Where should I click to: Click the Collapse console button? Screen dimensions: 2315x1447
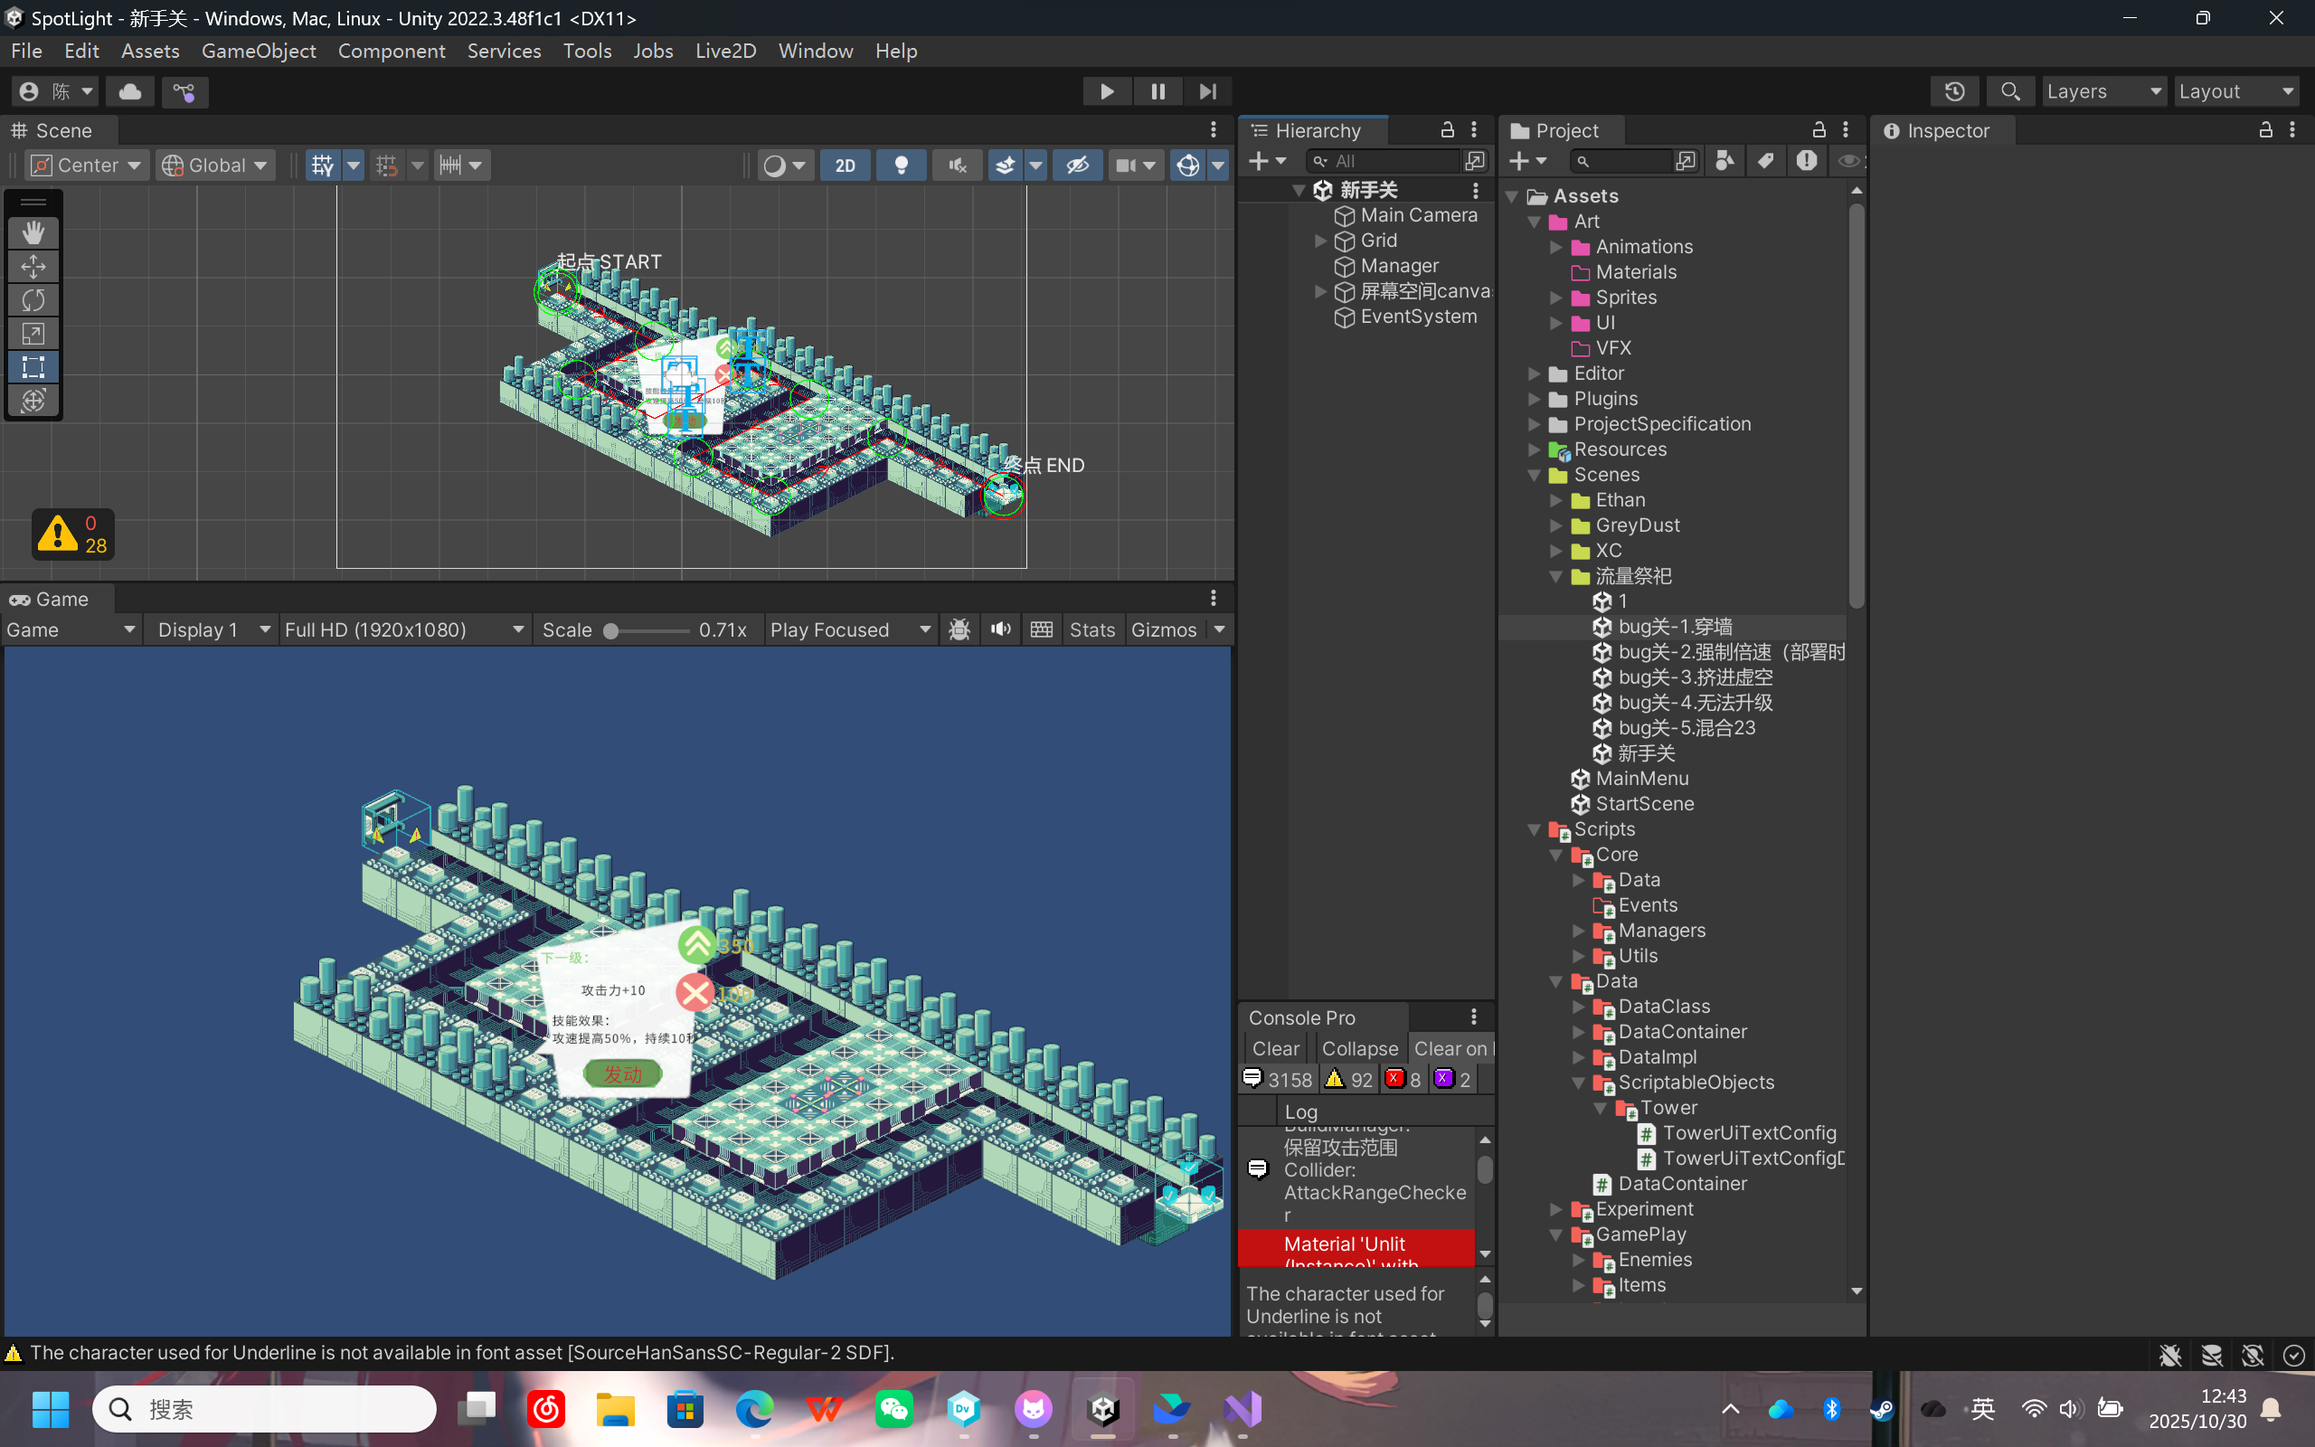pyautogui.click(x=1359, y=1049)
